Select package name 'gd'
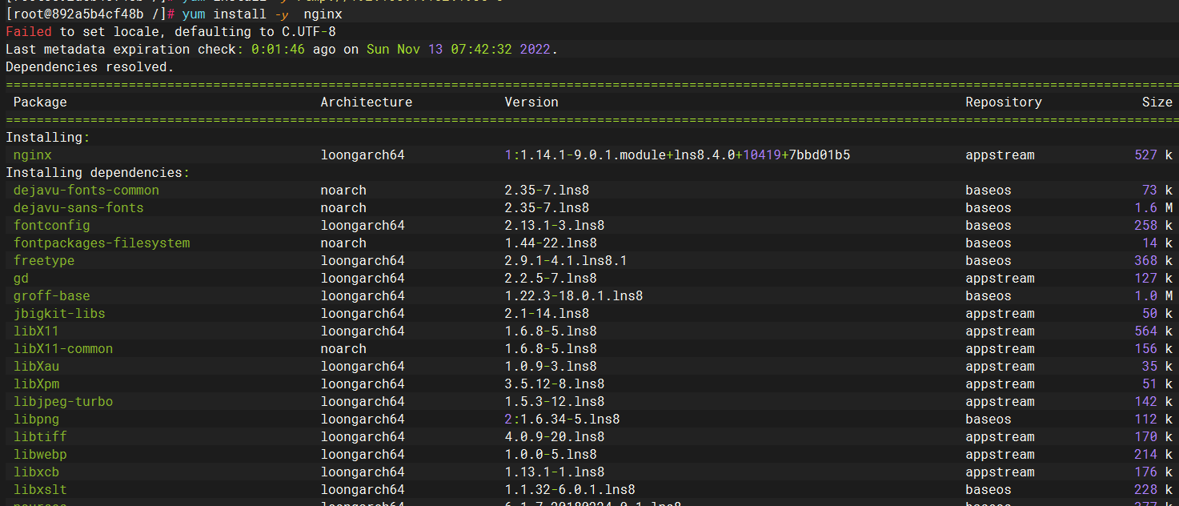 [21, 278]
